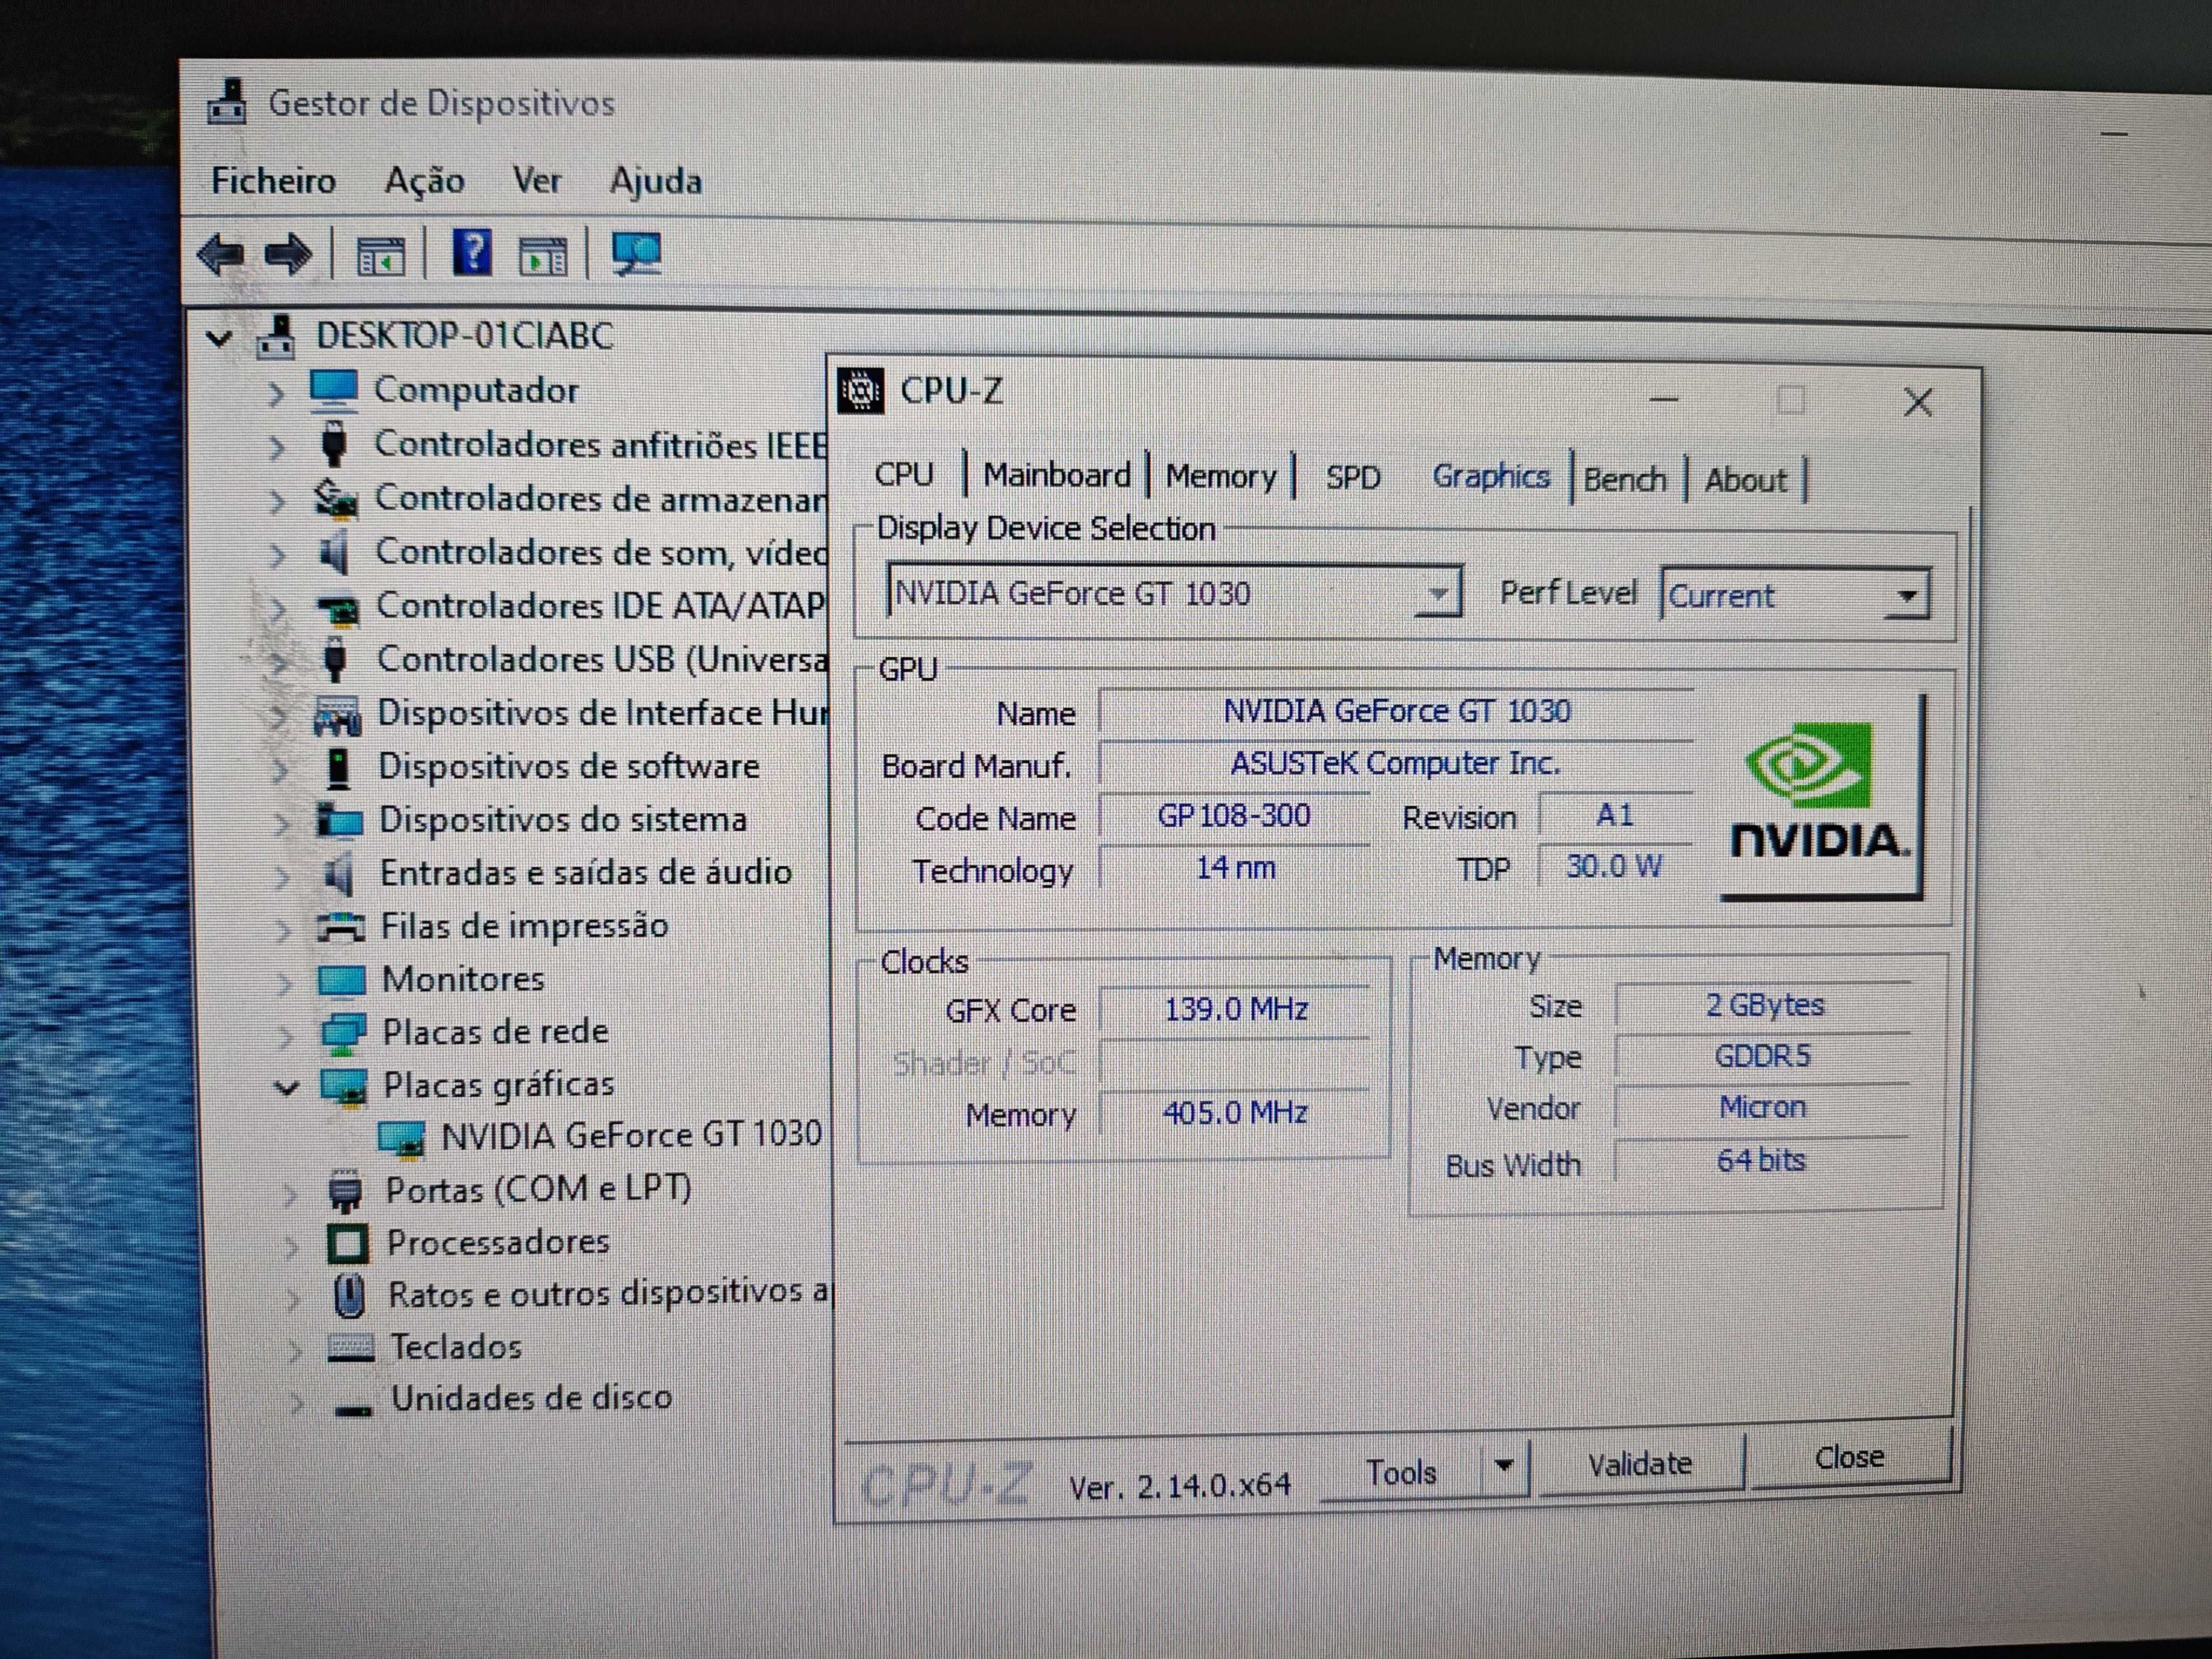The image size is (2212, 1659).
Task: Click the Dispositivos de software icon
Action: [x=339, y=768]
